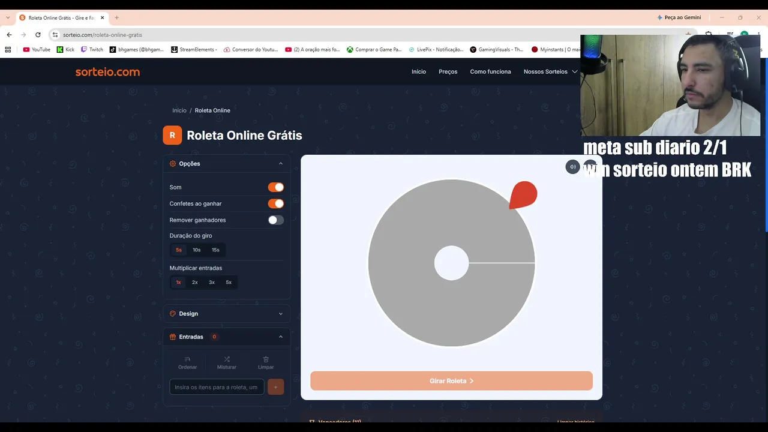
Task: Select 5x entry multiplier
Action: pyautogui.click(x=229, y=283)
